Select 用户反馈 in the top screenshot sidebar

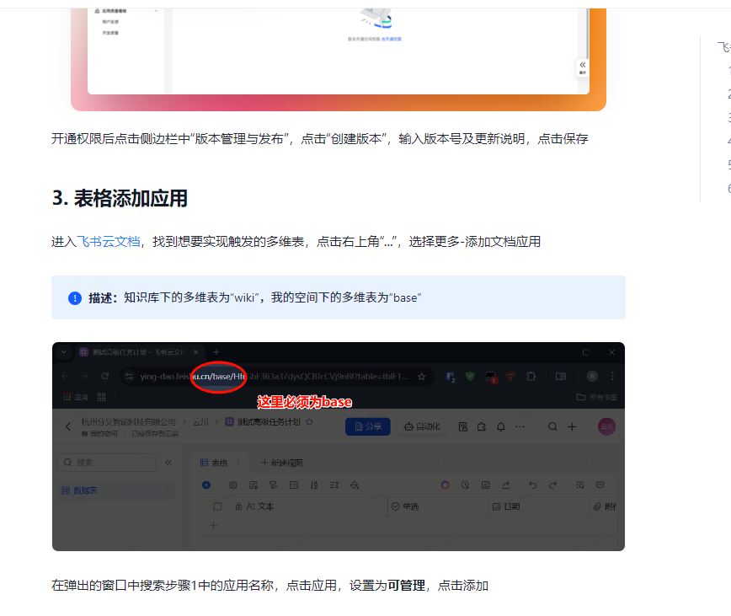pos(110,22)
